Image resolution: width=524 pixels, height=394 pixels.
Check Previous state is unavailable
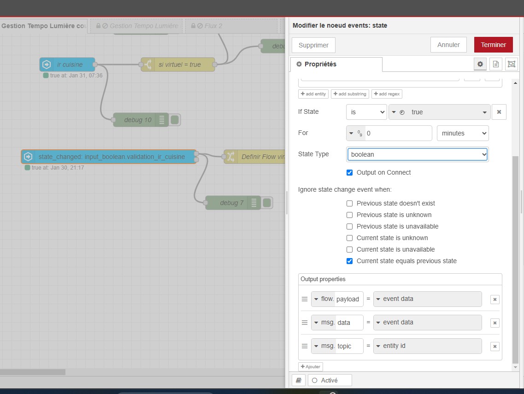349,226
